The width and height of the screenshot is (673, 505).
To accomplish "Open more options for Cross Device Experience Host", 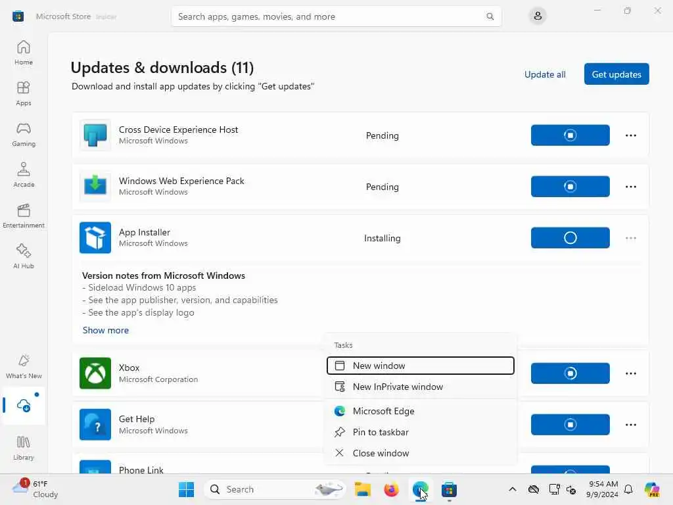I will 630,135.
